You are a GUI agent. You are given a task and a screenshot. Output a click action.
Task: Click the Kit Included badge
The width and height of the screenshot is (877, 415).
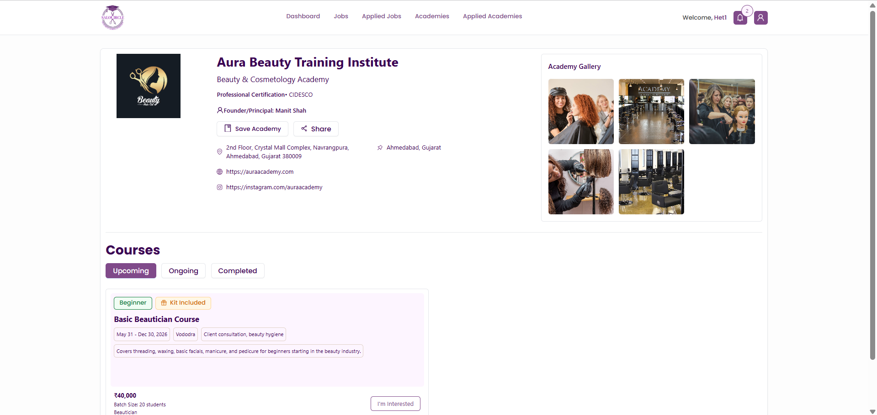(x=183, y=303)
